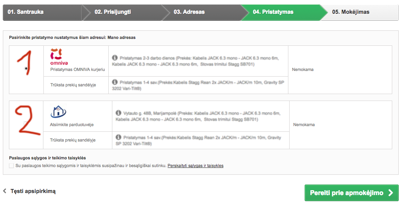
Task: Click the store pickup house icon
Action: [58, 112]
